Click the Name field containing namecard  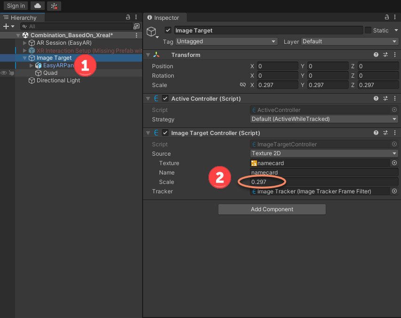[324, 173]
